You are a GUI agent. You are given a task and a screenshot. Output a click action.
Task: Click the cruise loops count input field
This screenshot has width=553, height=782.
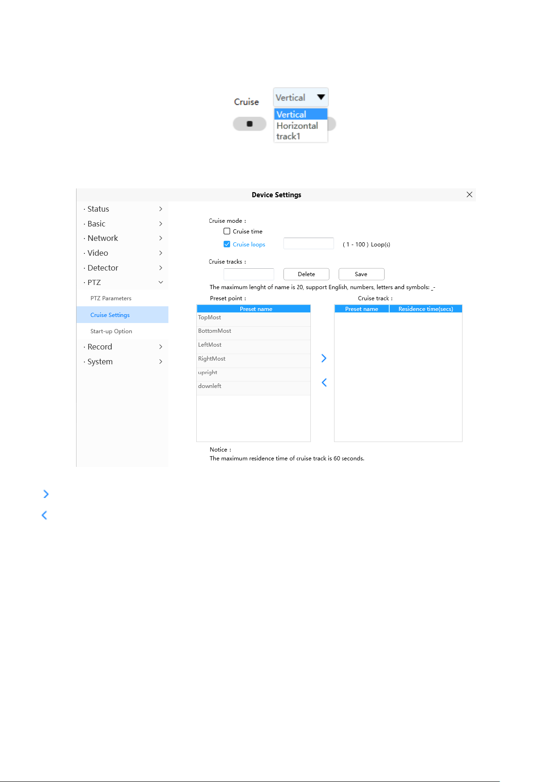coord(309,244)
